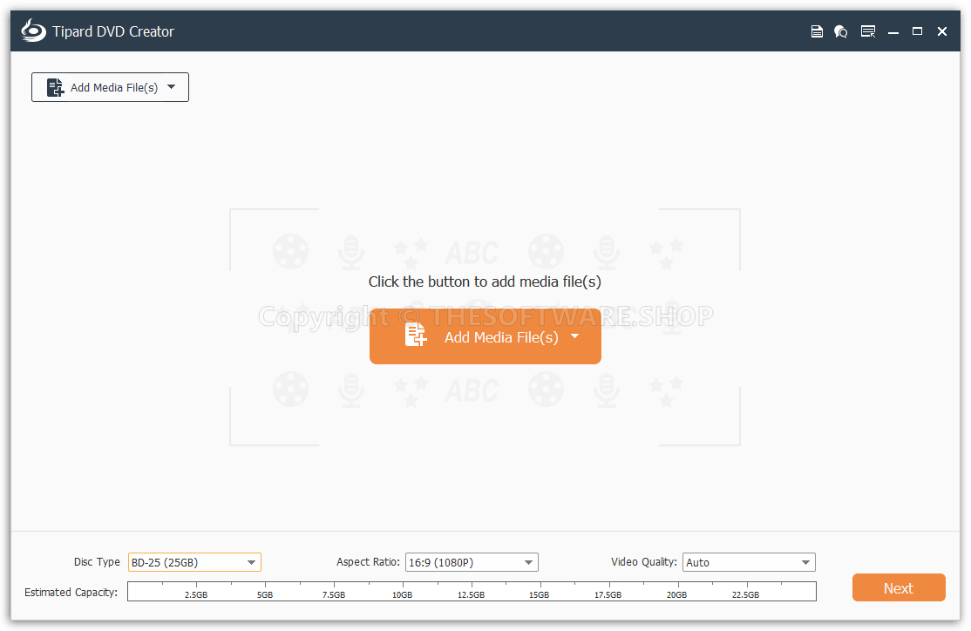Open the menu list icon in title bar
971x631 pixels.
[x=868, y=31]
